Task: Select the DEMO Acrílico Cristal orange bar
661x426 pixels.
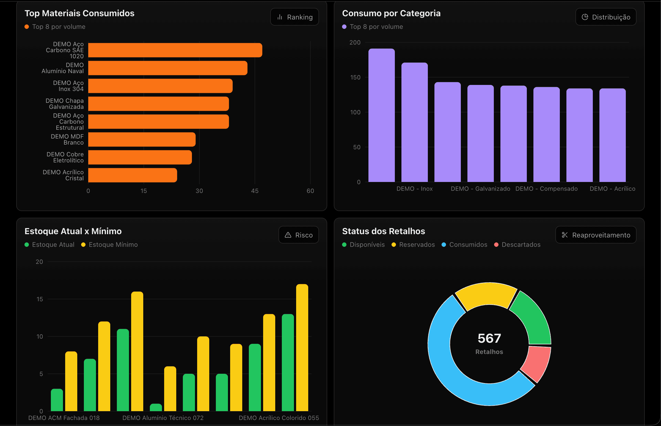Action: tap(133, 175)
